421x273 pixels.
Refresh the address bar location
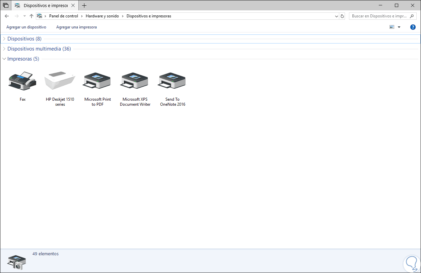point(342,16)
